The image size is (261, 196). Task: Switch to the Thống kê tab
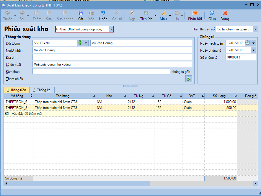[42, 90]
